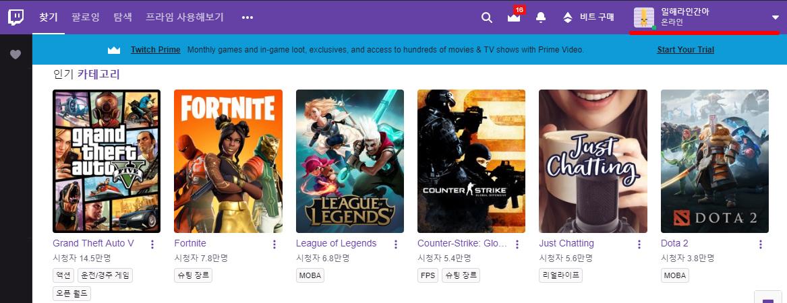Select the 프라임 사용해보기 tab

tap(185, 17)
